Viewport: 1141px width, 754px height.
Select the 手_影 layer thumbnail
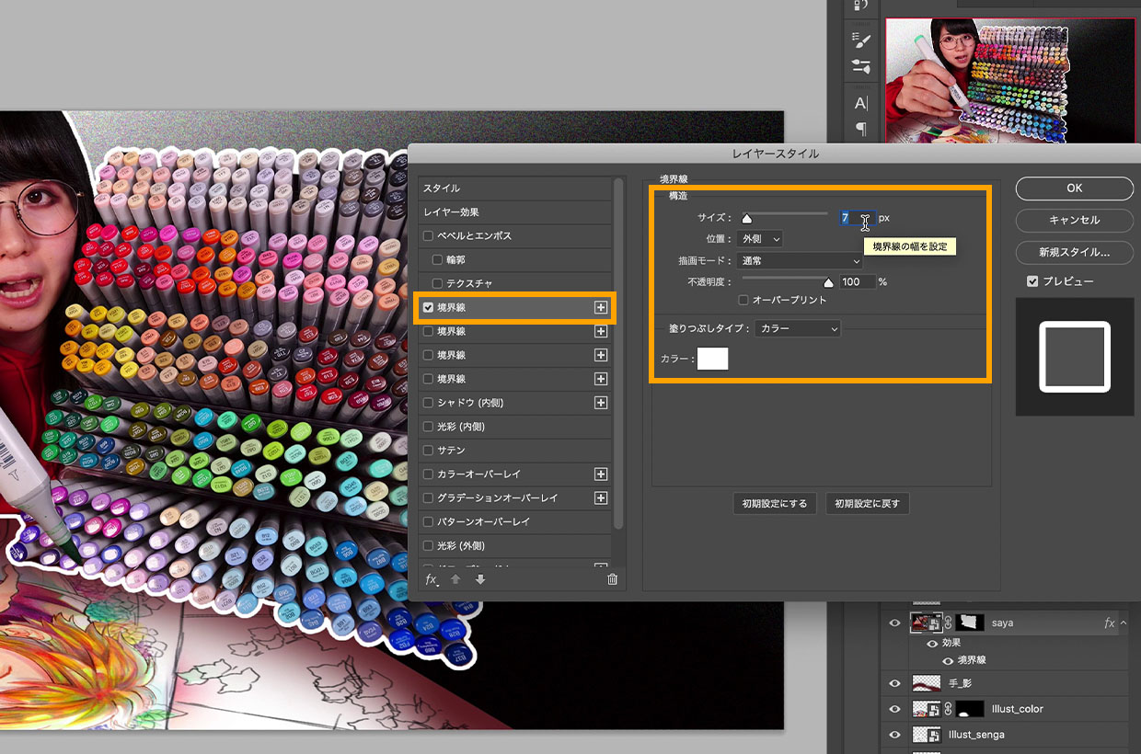pyautogui.click(x=926, y=683)
